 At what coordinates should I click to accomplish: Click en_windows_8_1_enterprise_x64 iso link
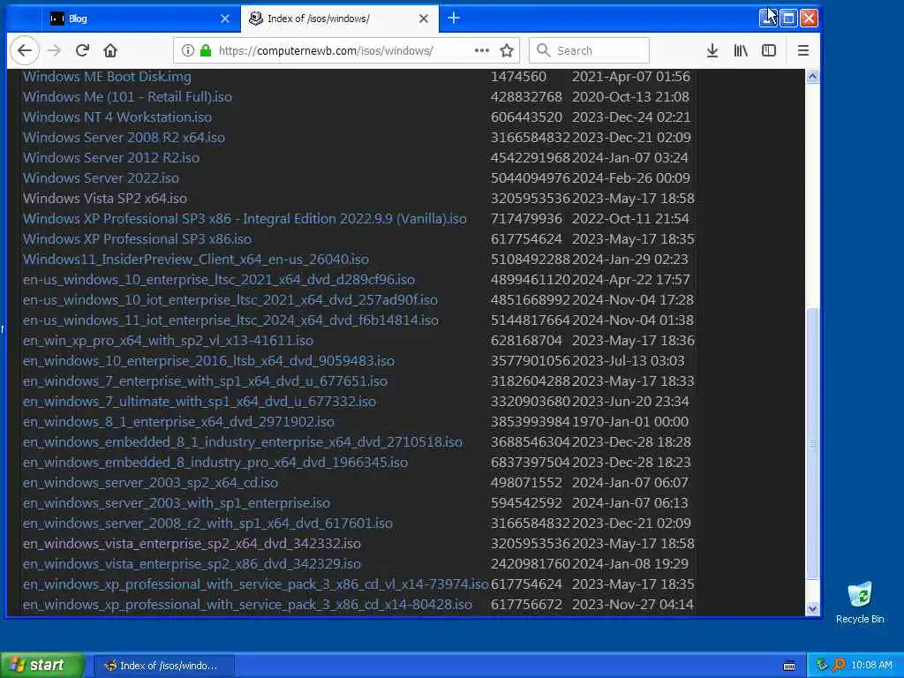click(178, 421)
